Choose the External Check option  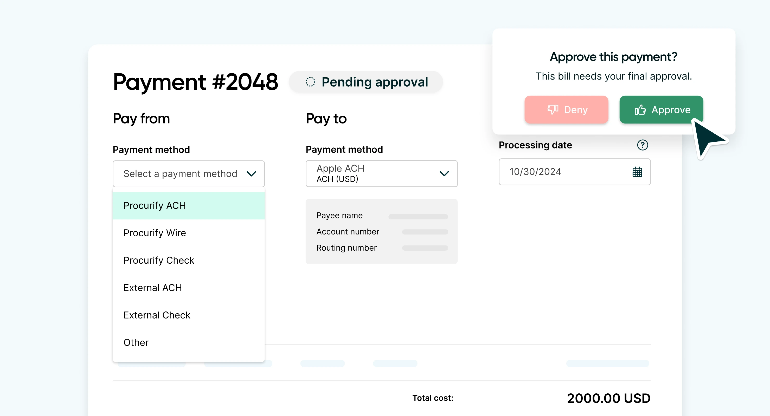pos(189,315)
